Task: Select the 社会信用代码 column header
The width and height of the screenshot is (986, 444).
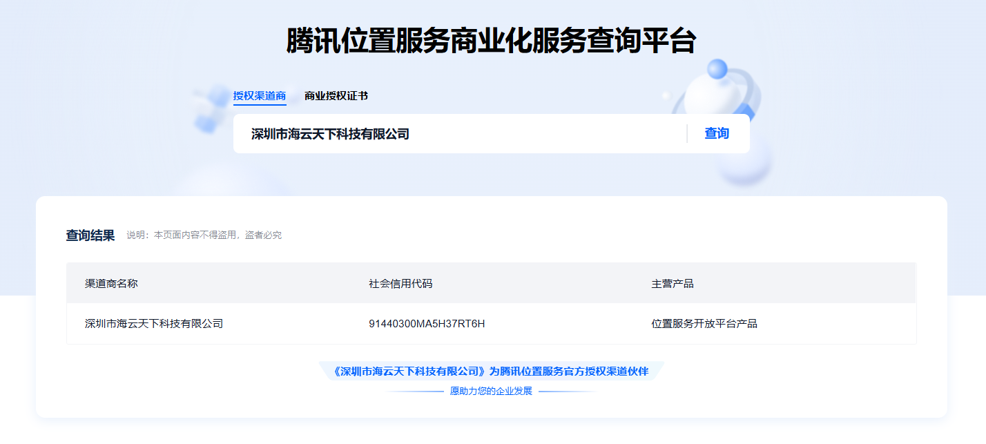Action: pyautogui.click(x=400, y=284)
